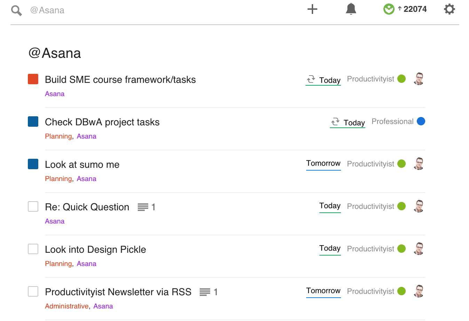469x321 pixels.
Task: Click assignee avatar on Productivityist Newsletter task
Action: click(x=419, y=291)
